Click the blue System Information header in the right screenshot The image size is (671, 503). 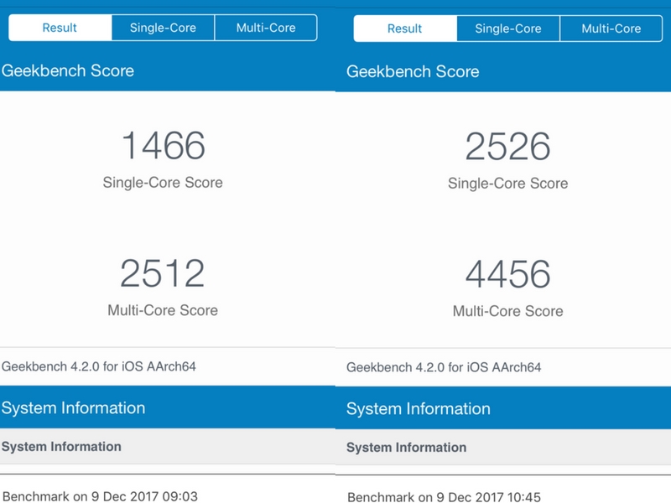(503, 408)
